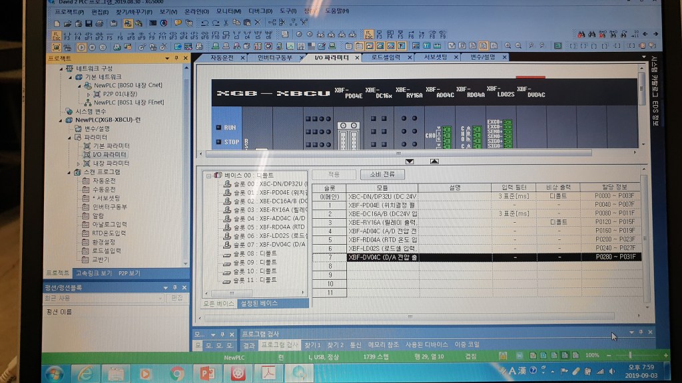Viewport: 682px width, 383px height.
Task: Select 슬롯 04 XBF-AD04C in the base tree
Action: click(263, 219)
